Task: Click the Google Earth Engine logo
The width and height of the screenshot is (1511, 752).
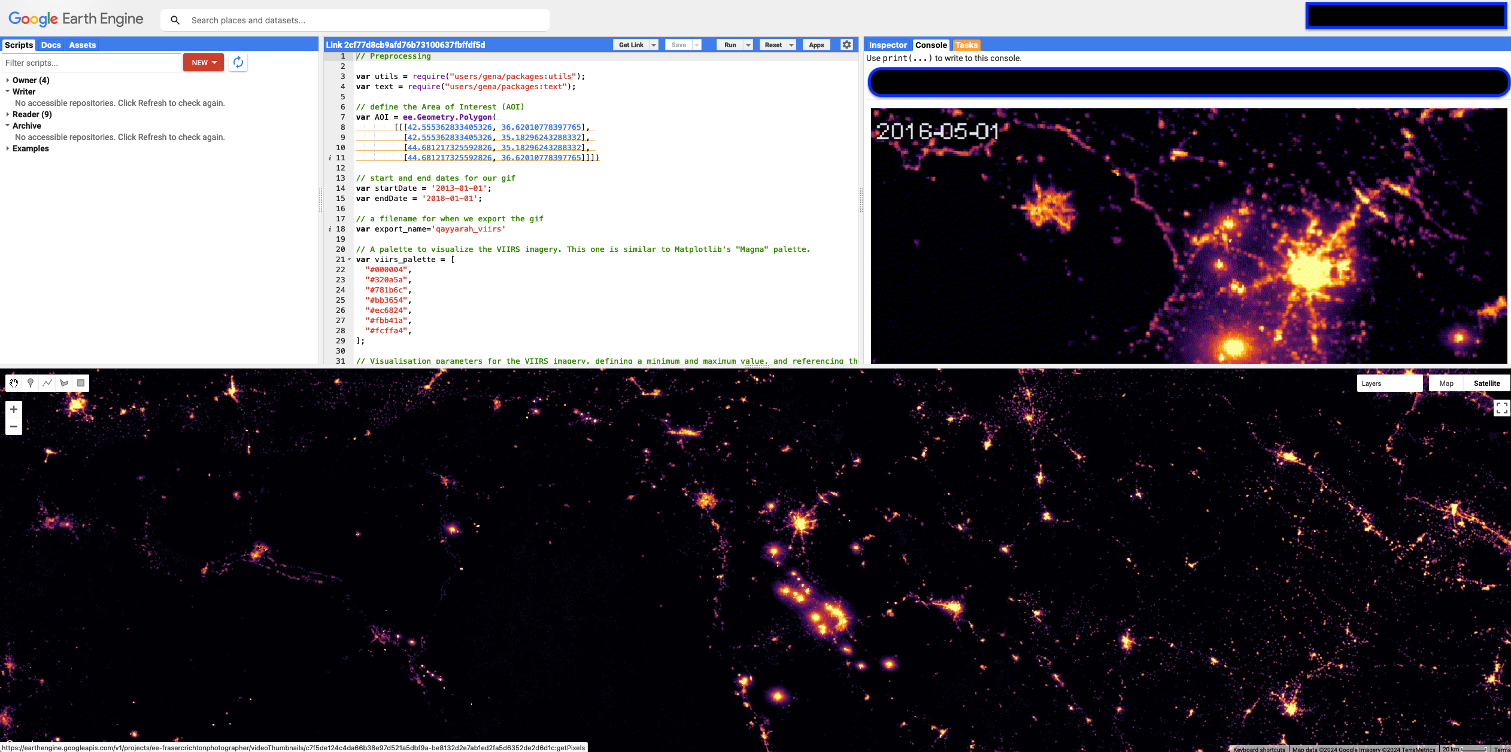Action: tap(76, 19)
